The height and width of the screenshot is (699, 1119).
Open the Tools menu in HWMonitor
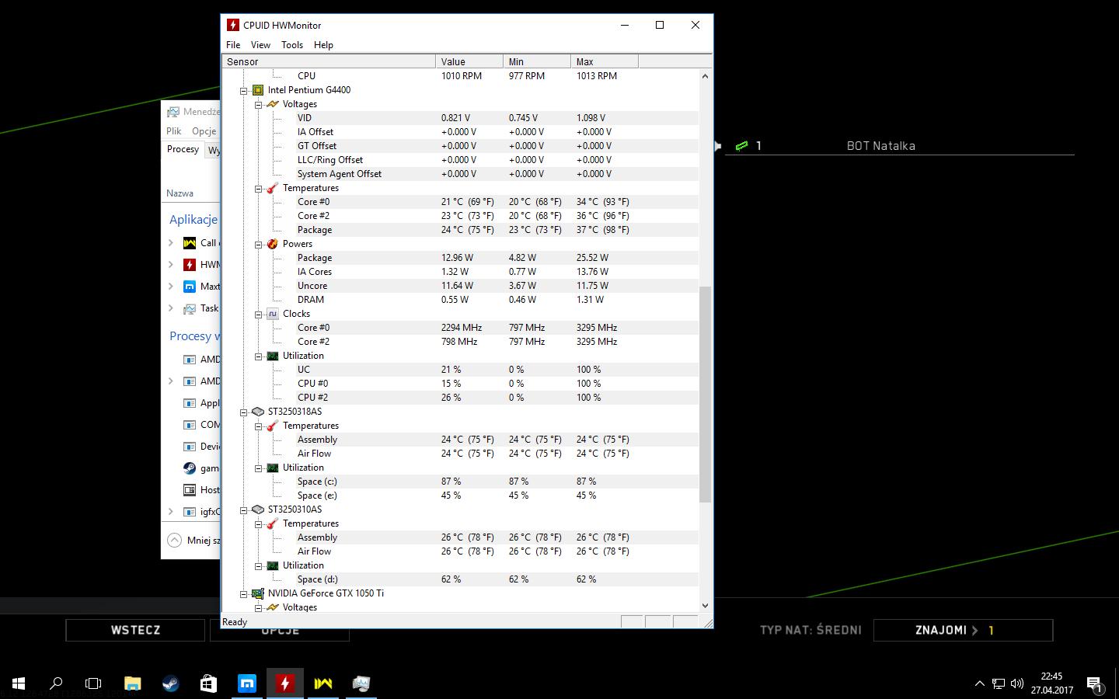(x=292, y=45)
